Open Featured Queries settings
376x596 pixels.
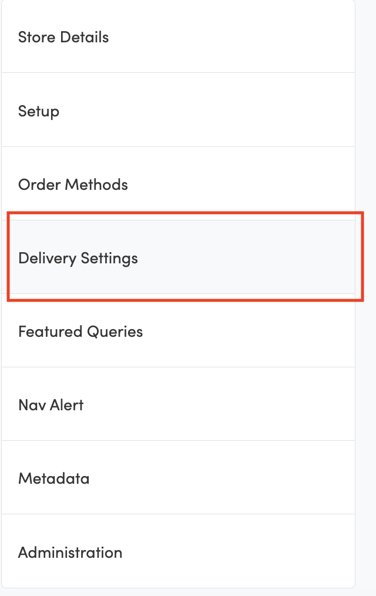[80, 332]
